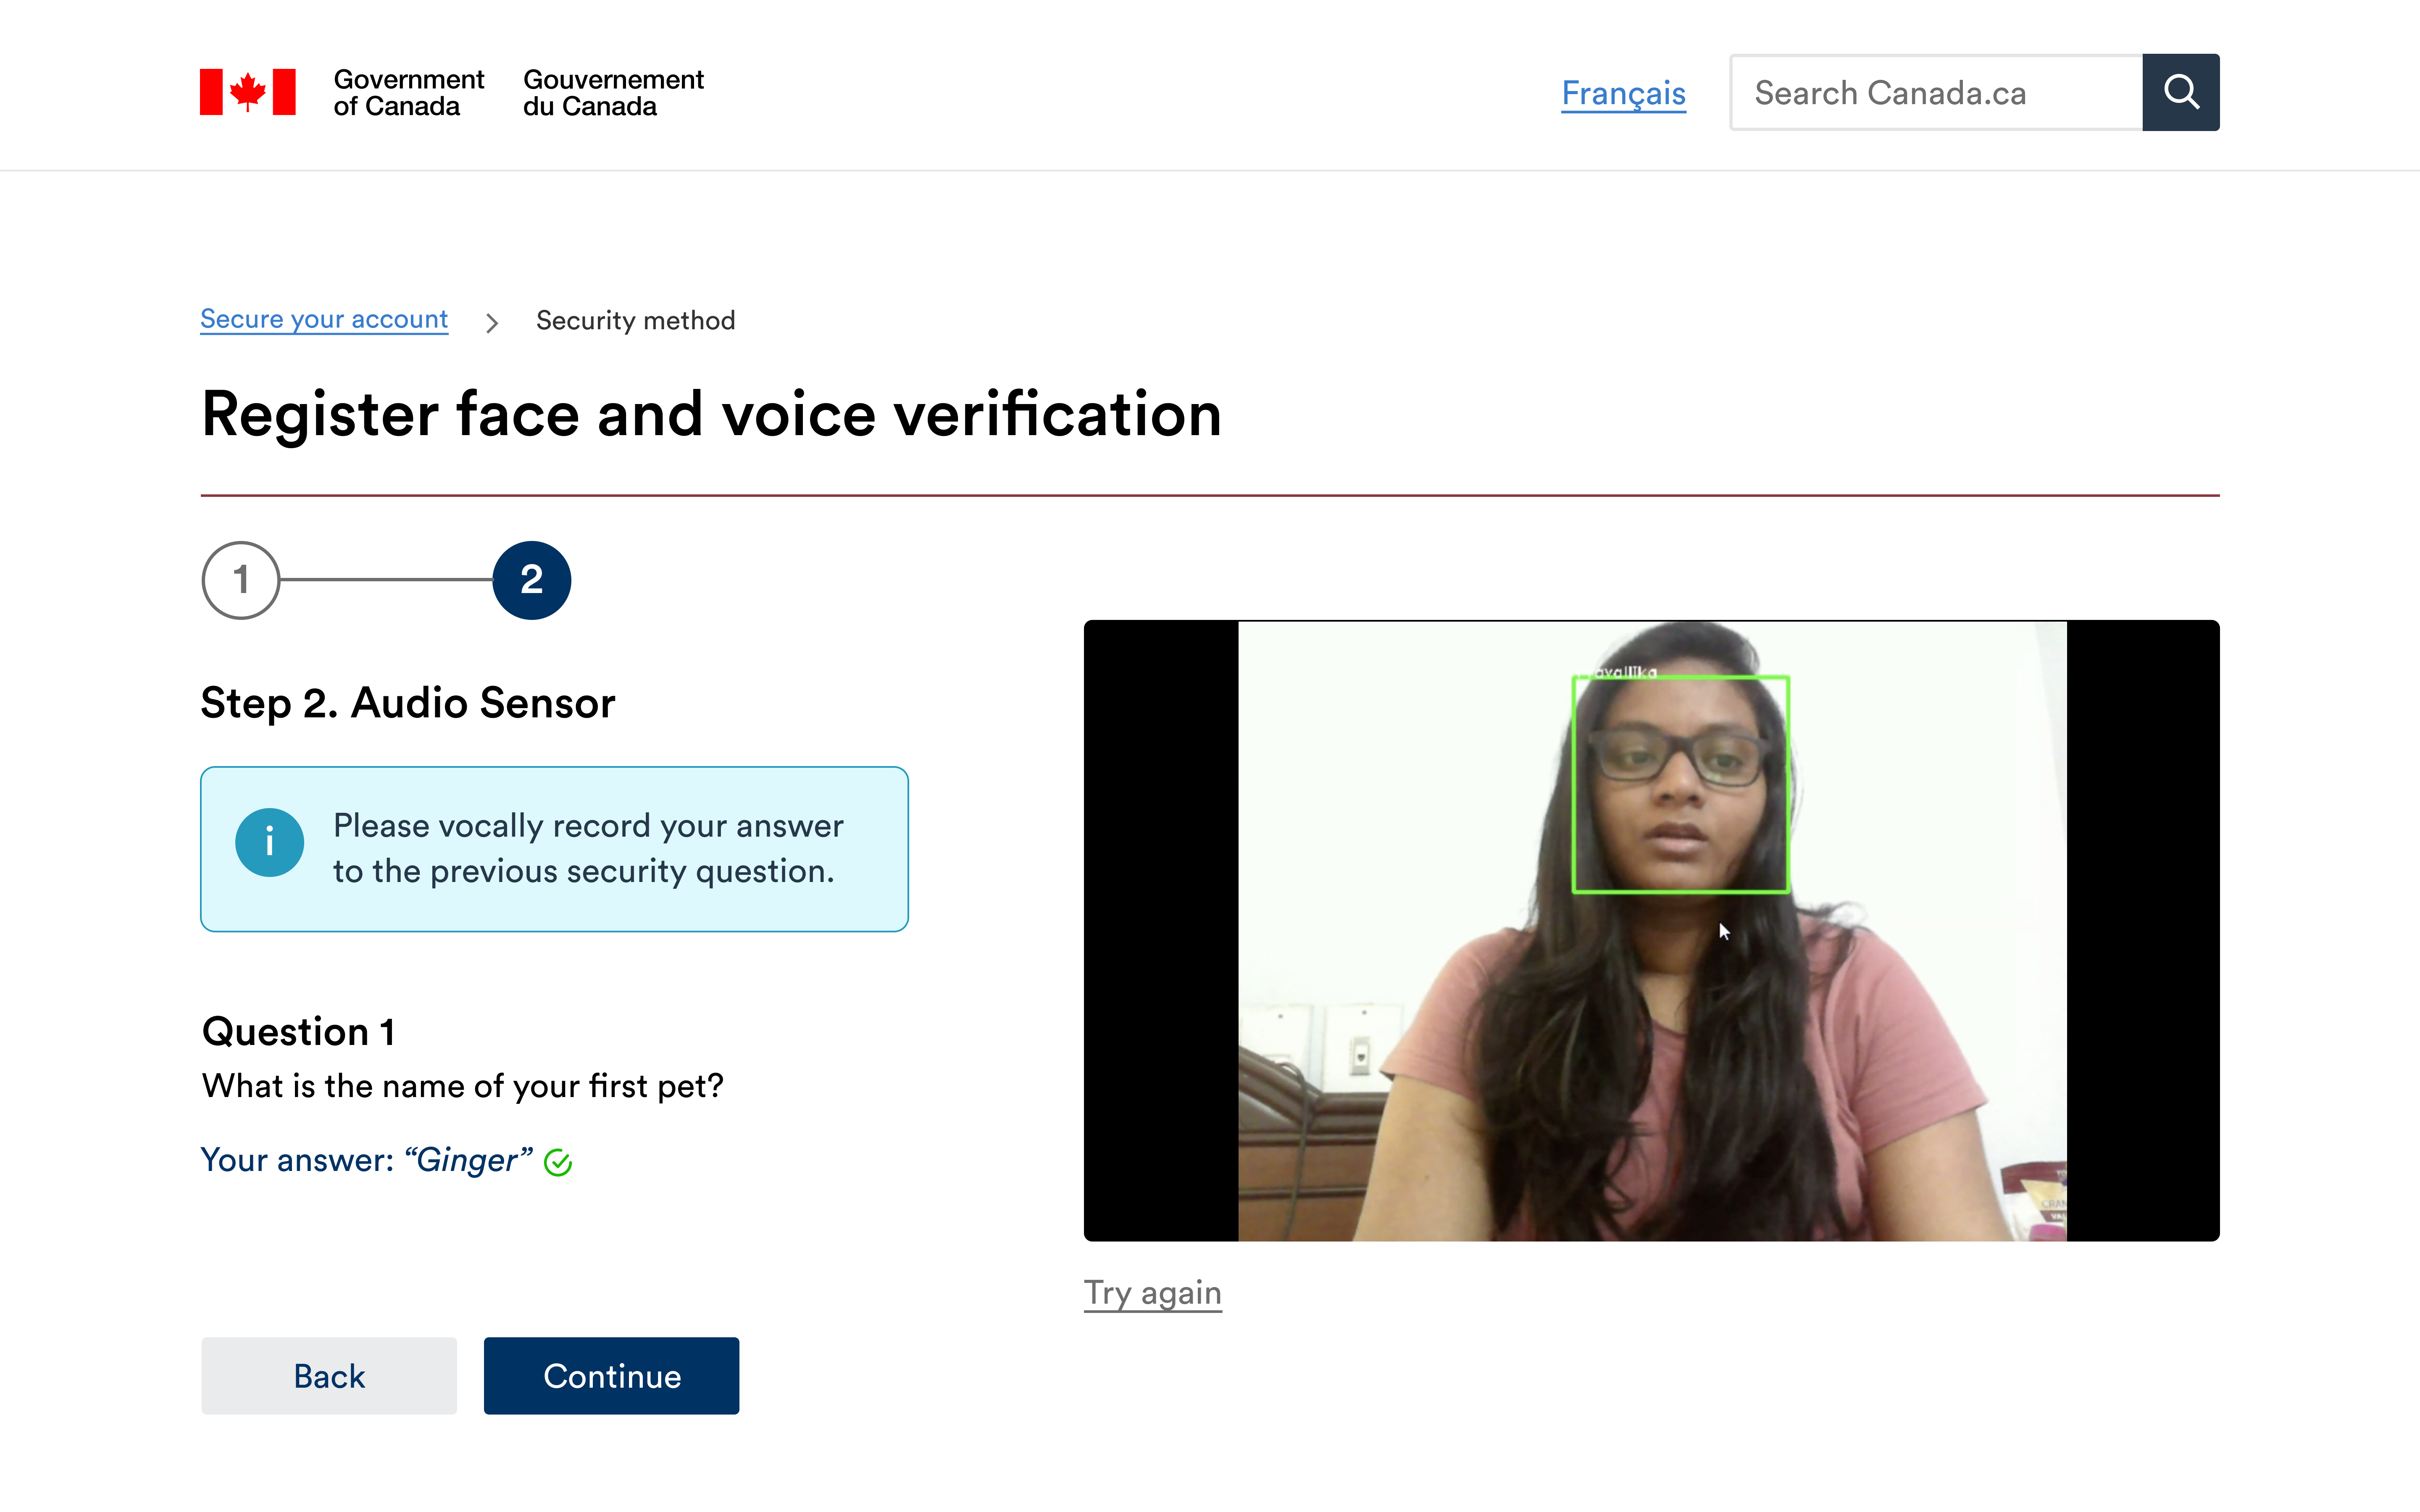Click the Canadian flag logo
The width and height of the screenshot is (2420, 1512).
coord(247,92)
